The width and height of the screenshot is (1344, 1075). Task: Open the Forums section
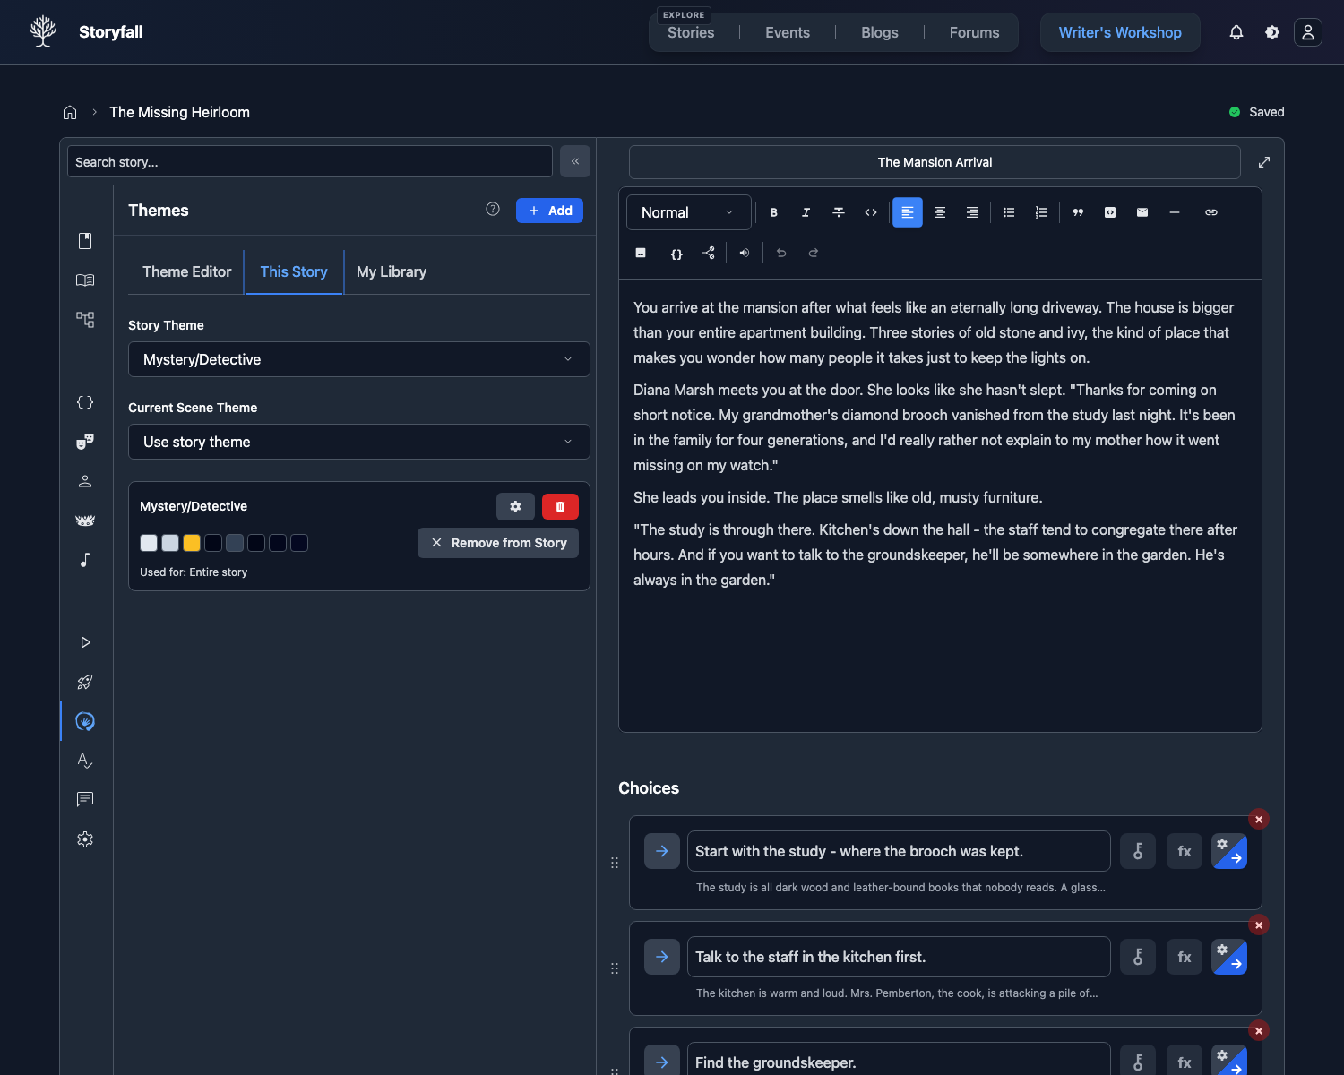[x=974, y=32]
